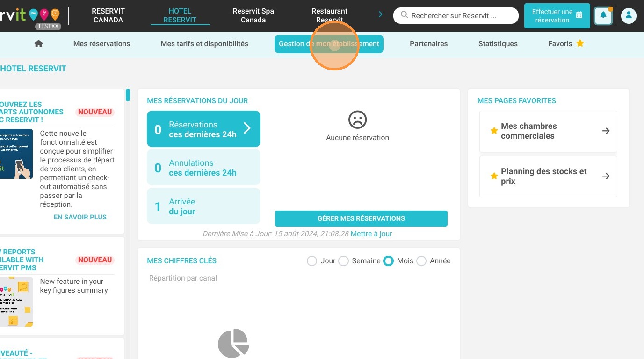This screenshot has height=359, width=644.
Task: Click the TESTXX badge
Action: tap(48, 27)
